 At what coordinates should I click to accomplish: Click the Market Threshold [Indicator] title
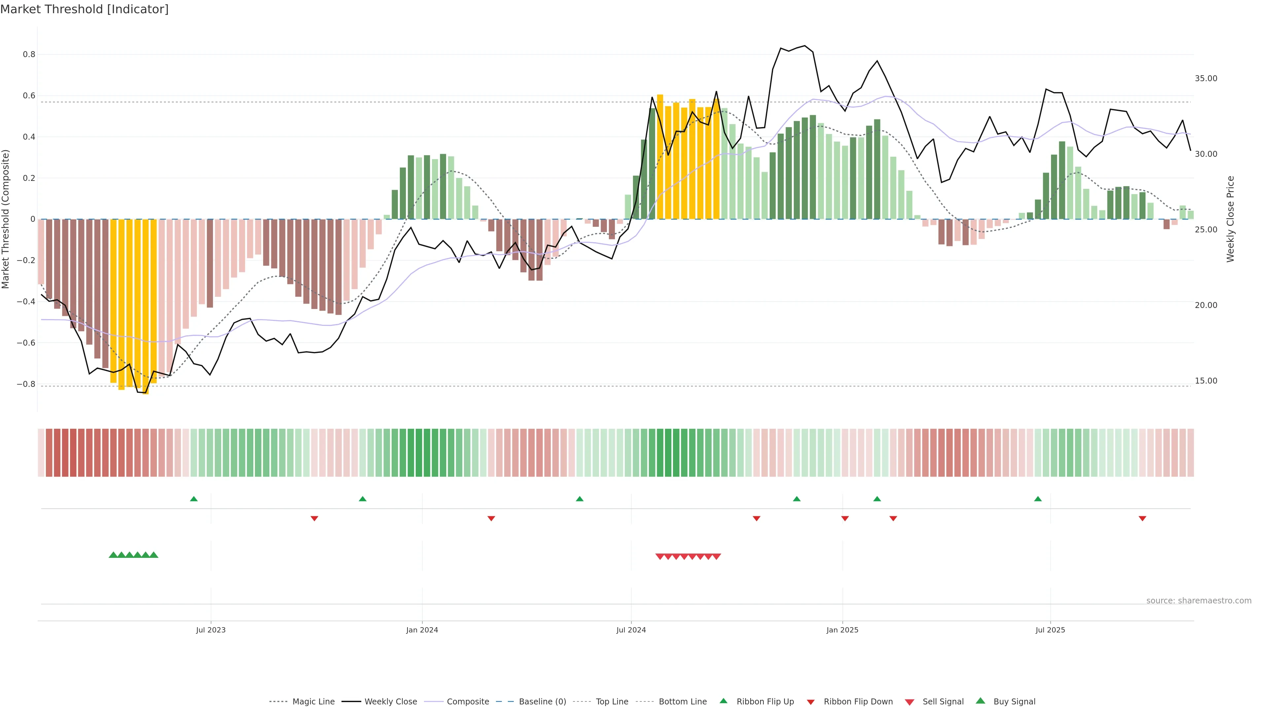point(84,9)
